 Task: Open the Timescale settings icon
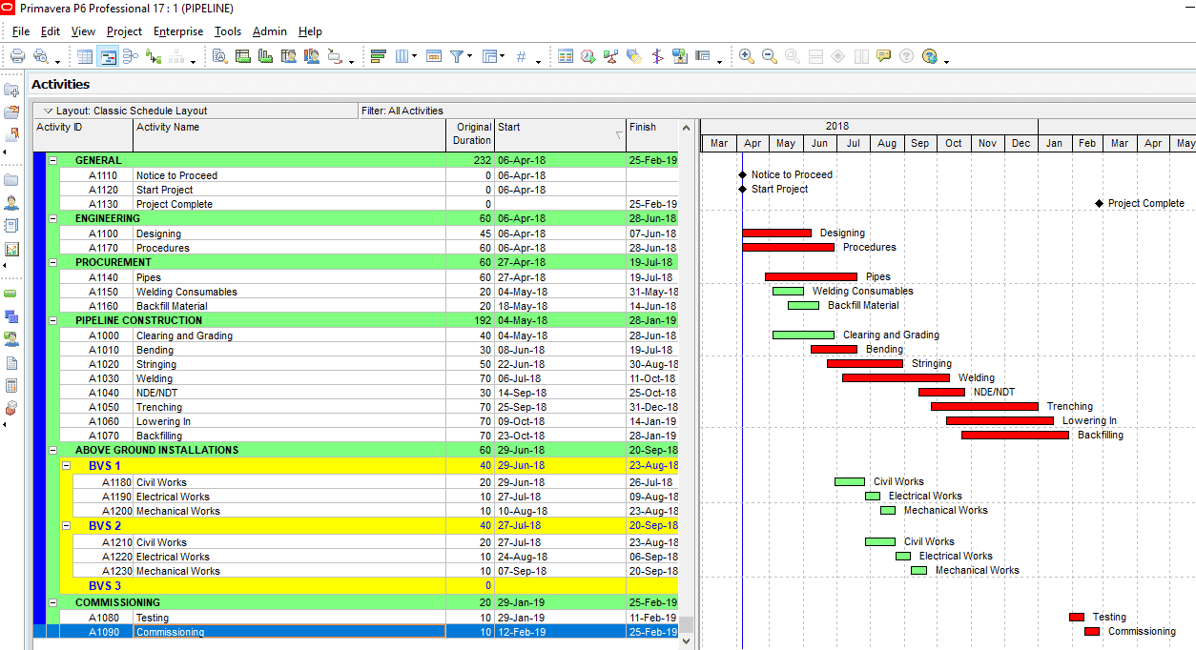tap(433, 56)
